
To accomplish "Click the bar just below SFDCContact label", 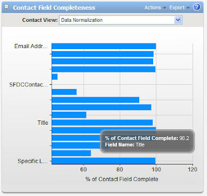I will pos(64,92).
